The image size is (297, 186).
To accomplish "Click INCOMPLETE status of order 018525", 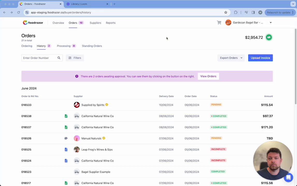I will pos(218,149).
